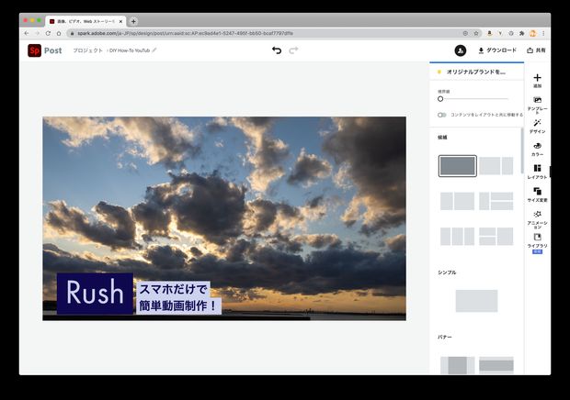Screen dimensions: 570x400
Task: Click the undo arrow icon
Action: pyautogui.click(x=277, y=50)
